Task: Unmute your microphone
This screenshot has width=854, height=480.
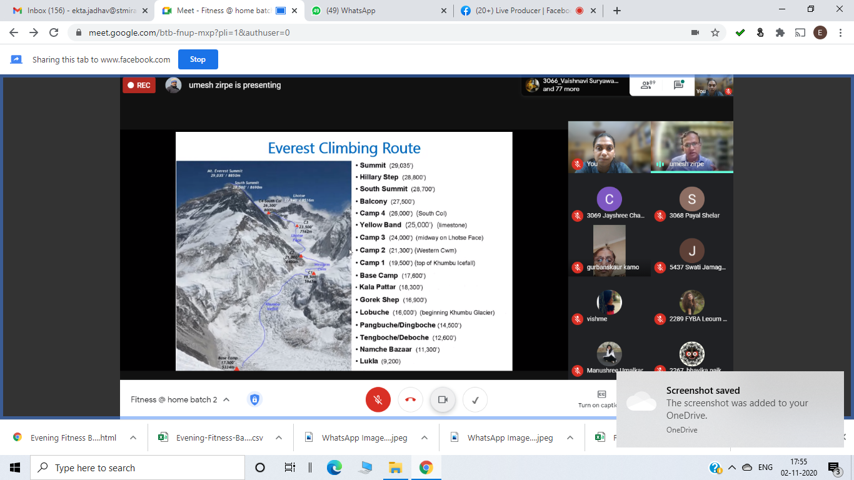Action: click(x=378, y=399)
